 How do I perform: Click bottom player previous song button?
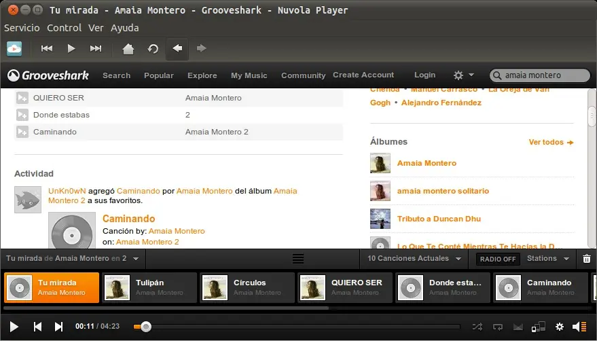click(37, 327)
